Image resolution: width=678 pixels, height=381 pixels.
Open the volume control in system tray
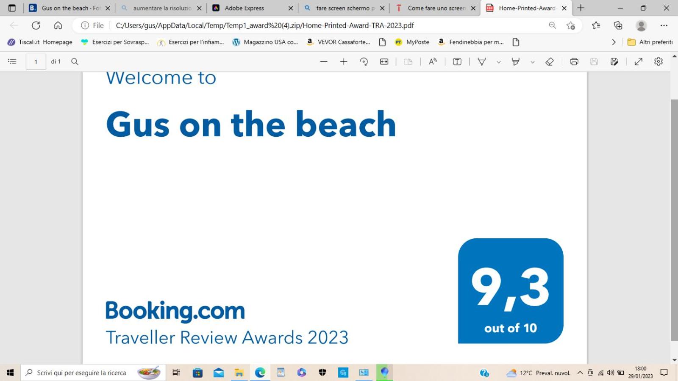[611, 373]
